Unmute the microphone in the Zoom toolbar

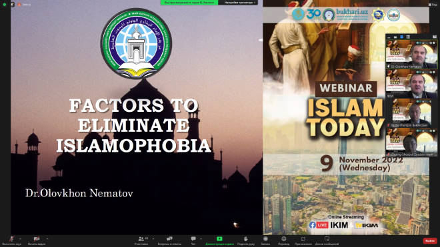(11, 240)
